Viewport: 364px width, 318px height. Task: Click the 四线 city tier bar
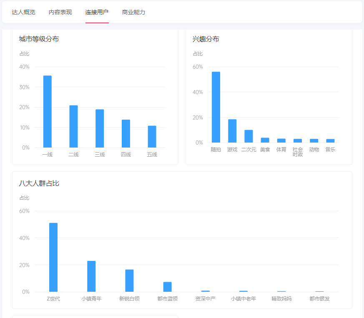point(126,133)
